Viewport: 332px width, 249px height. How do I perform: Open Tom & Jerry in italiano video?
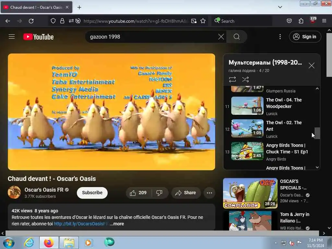(250, 220)
